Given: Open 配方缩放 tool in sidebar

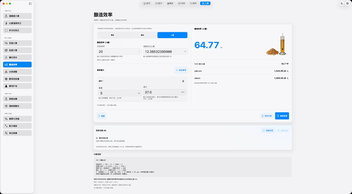Looking at the screenshot, I should [x=17, y=126].
